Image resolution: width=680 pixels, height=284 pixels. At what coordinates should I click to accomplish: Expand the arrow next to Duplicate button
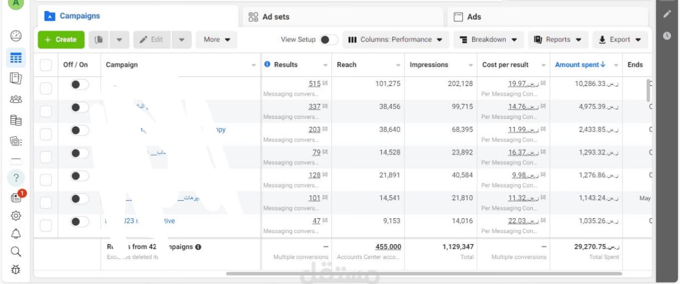120,40
